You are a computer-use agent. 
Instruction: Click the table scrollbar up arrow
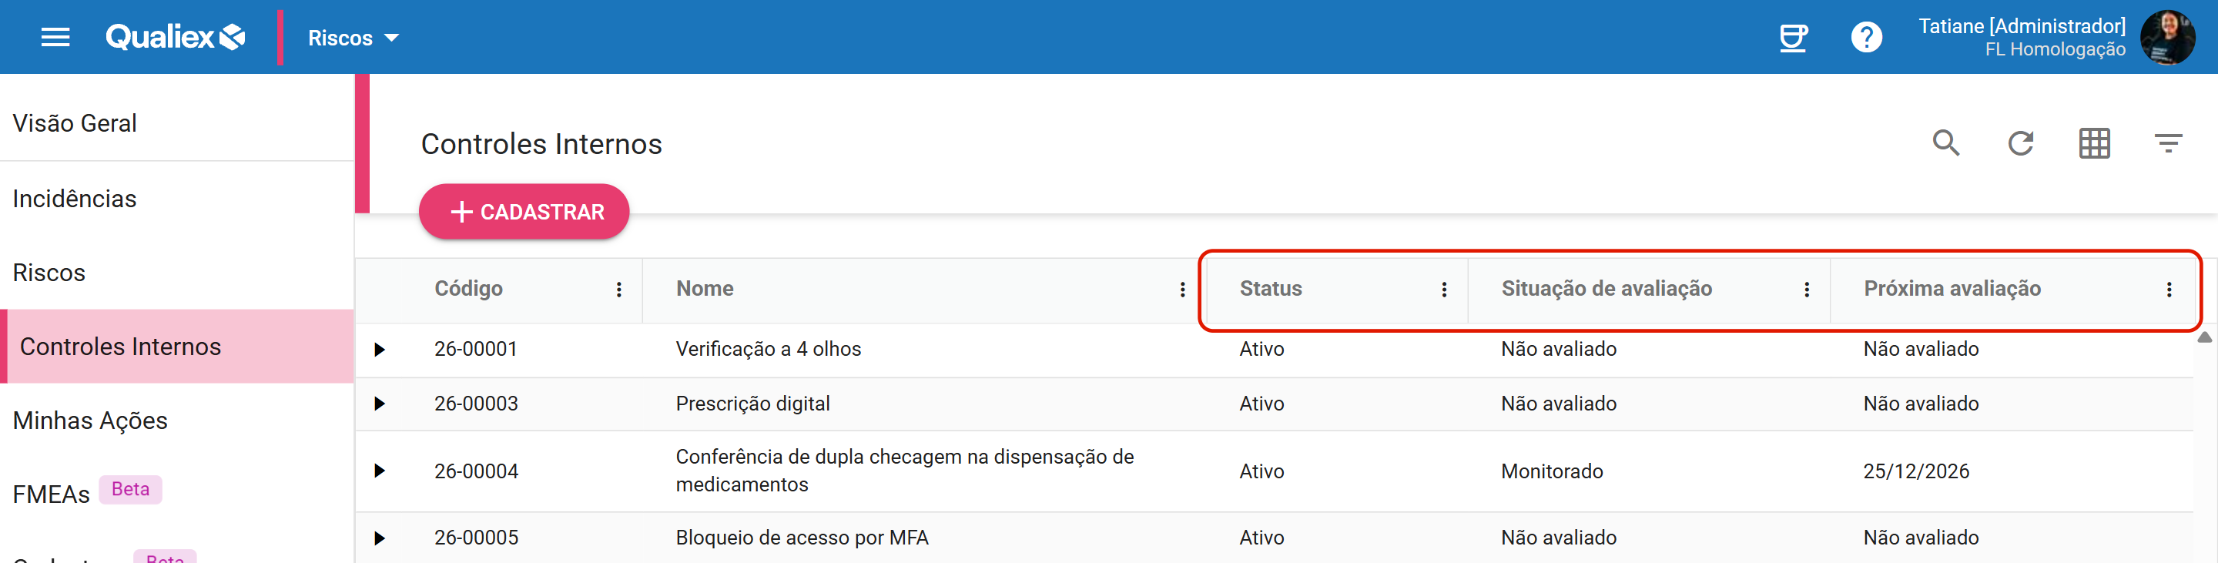2204,337
